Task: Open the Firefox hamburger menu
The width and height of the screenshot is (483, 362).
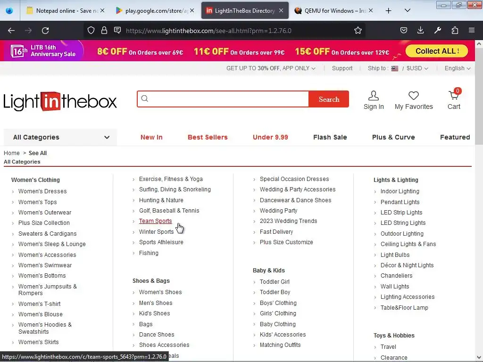Action: pos(472,30)
